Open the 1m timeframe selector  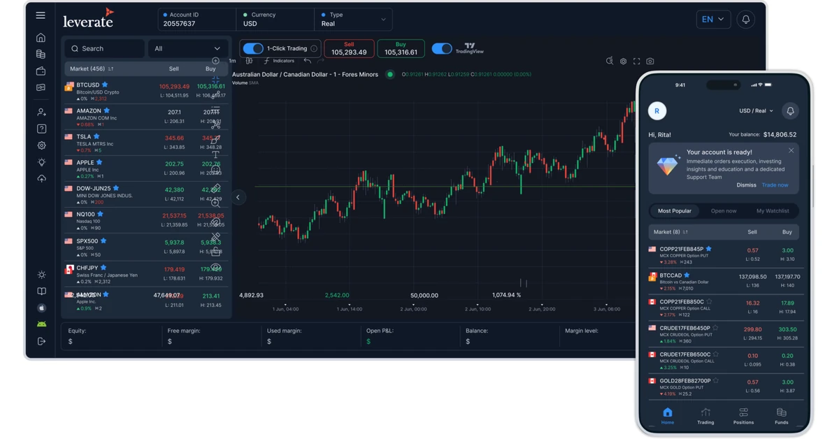232,61
